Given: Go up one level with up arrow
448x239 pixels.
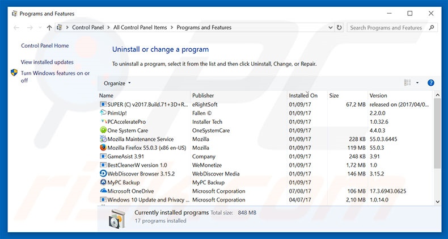Looking at the screenshot, I should 49,28.
